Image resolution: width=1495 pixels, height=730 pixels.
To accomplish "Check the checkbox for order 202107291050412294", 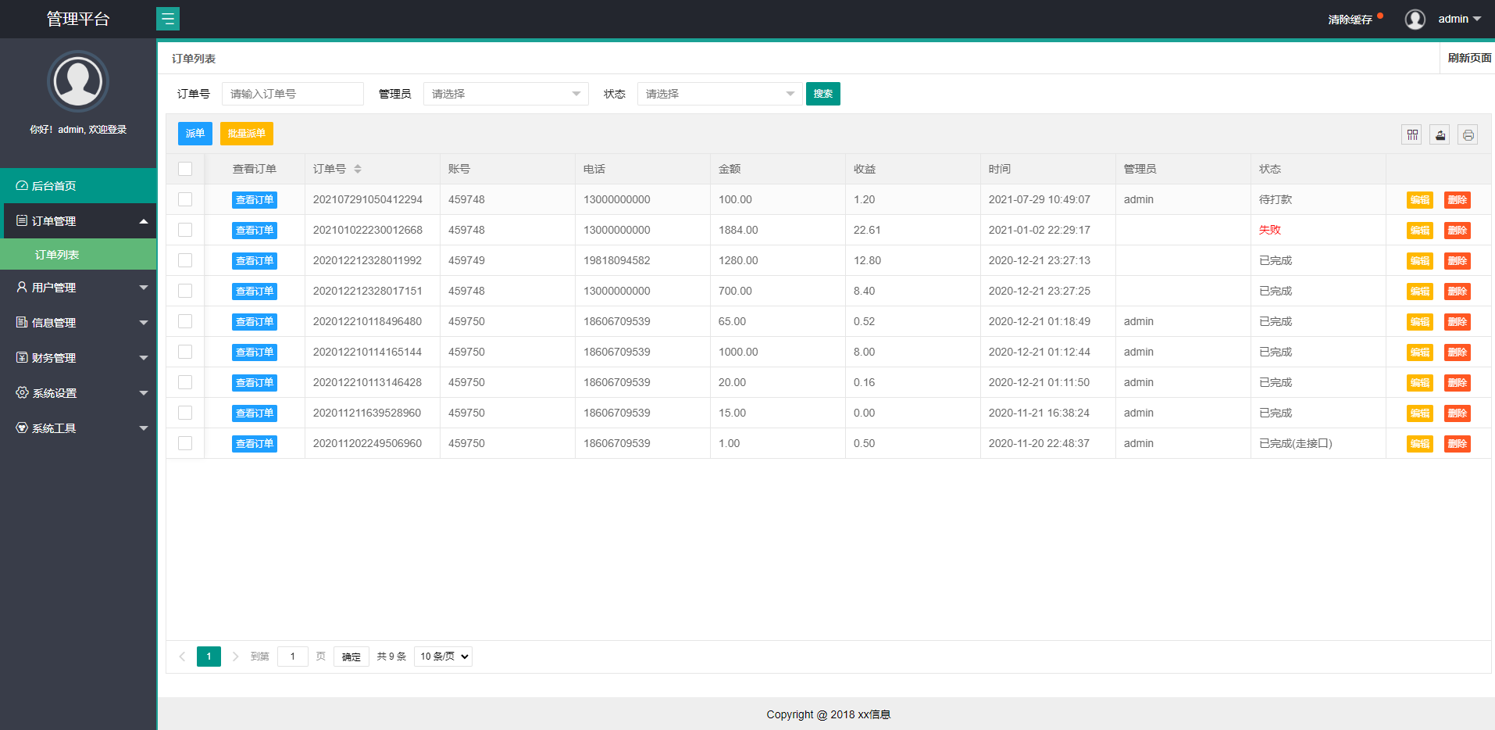I will [185, 199].
